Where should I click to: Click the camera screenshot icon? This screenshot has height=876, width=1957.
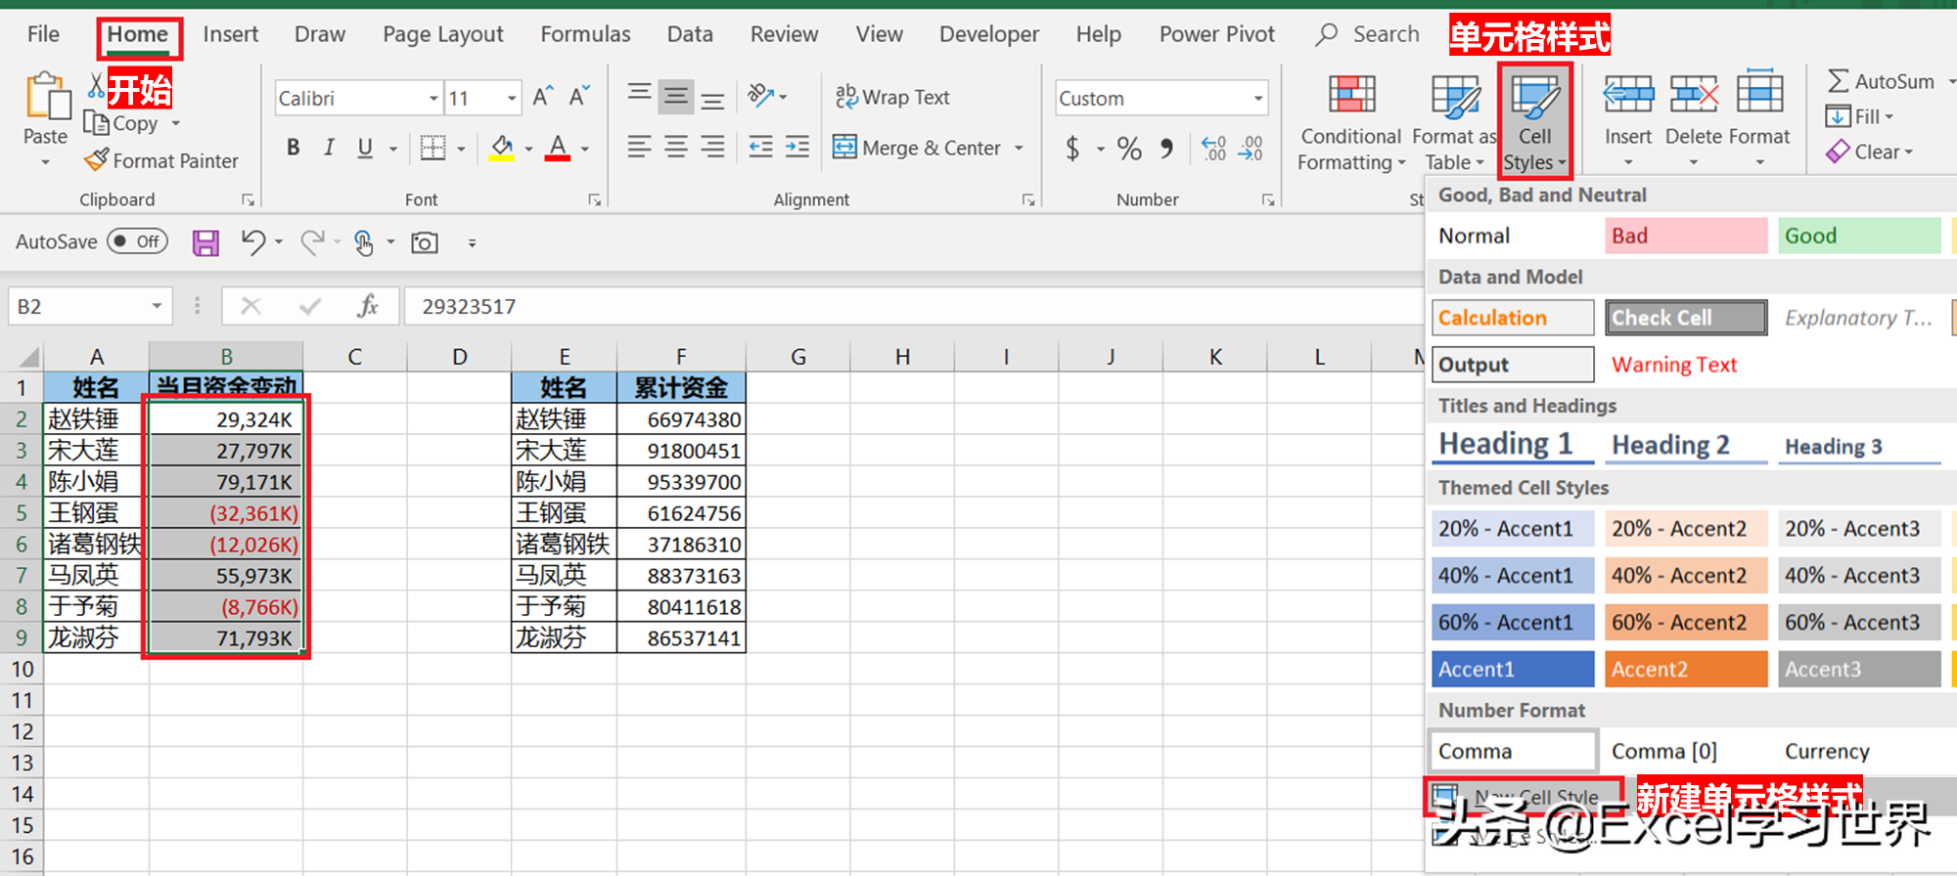425,242
